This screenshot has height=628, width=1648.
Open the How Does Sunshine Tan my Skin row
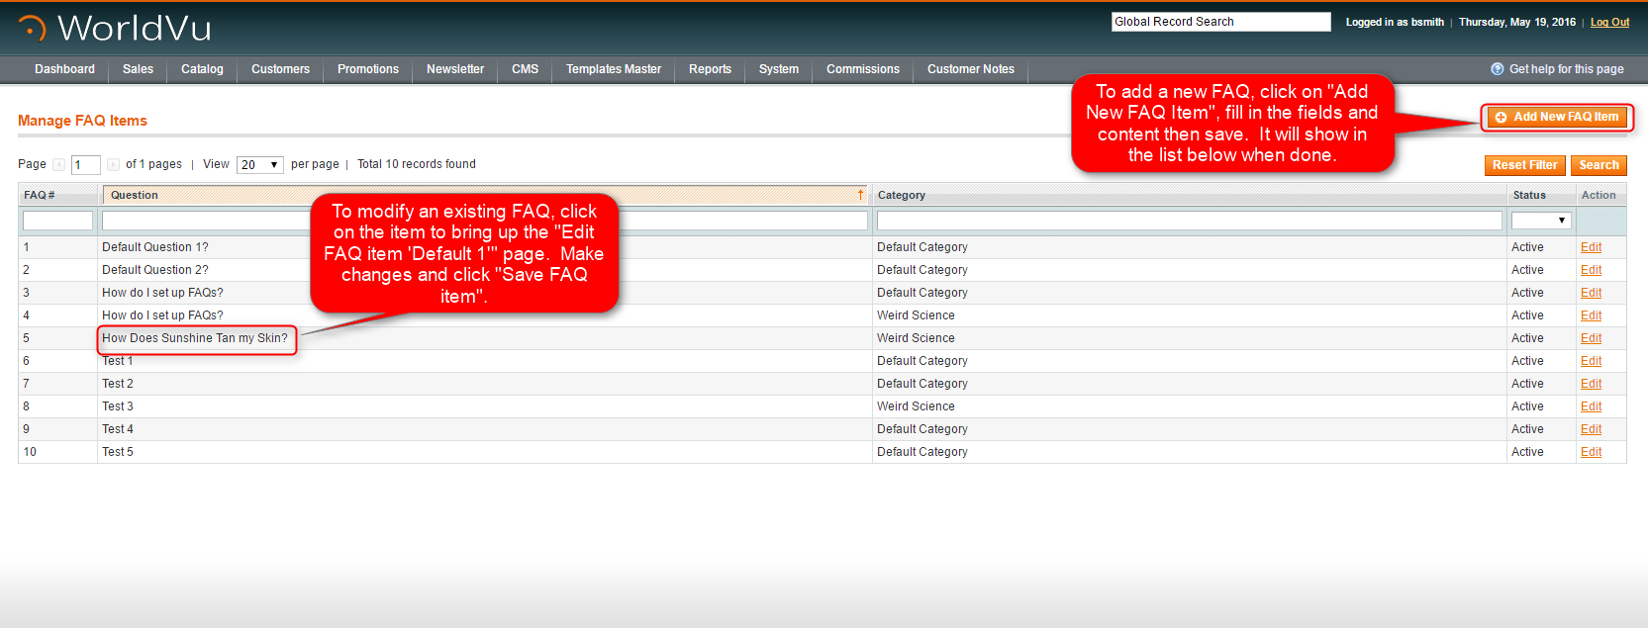coord(195,338)
